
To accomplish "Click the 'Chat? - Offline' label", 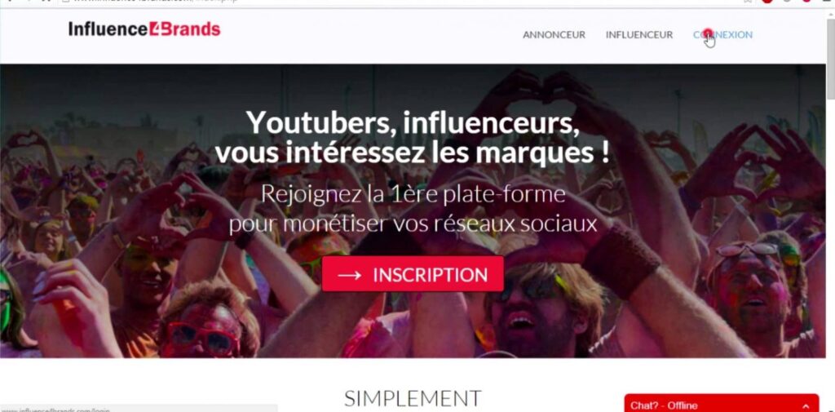I will point(664,406).
